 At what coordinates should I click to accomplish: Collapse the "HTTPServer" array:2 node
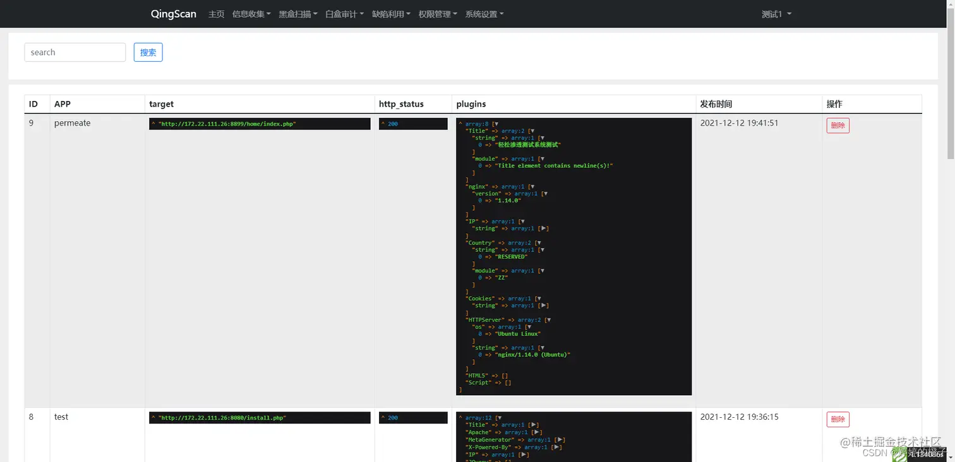coord(548,320)
